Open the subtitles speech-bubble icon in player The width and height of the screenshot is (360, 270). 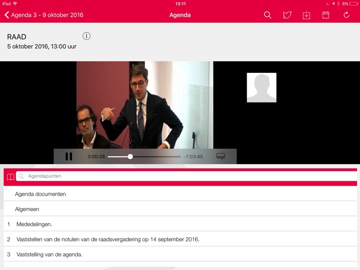[x=221, y=156]
